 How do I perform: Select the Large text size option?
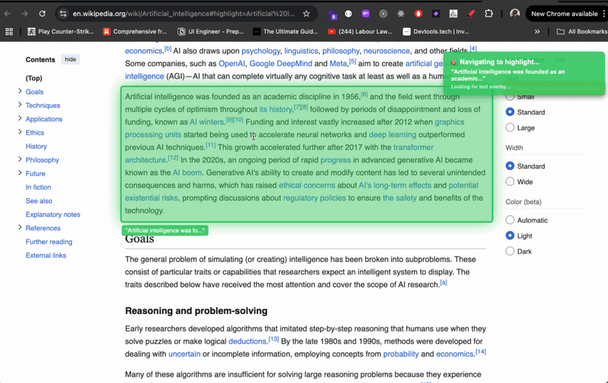click(x=510, y=128)
